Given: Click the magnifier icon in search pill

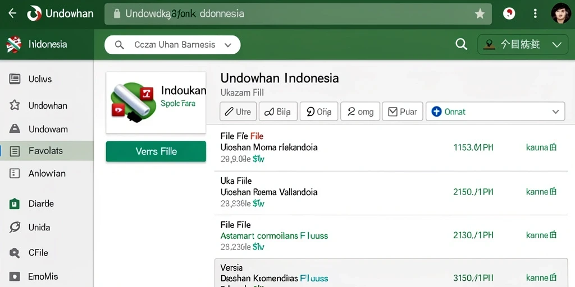Looking at the screenshot, I should tap(119, 45).
